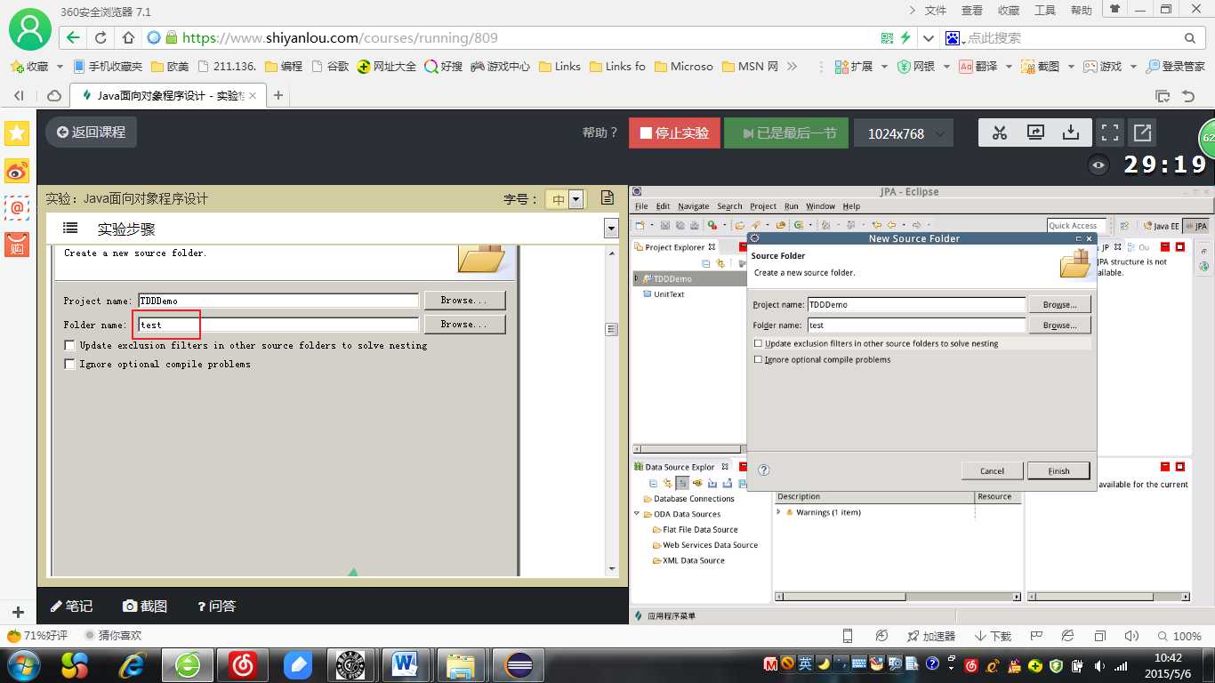Click the download icon in lab toolbar
This screenshot has height=683, width=1215.
(x=1071, y=133)
